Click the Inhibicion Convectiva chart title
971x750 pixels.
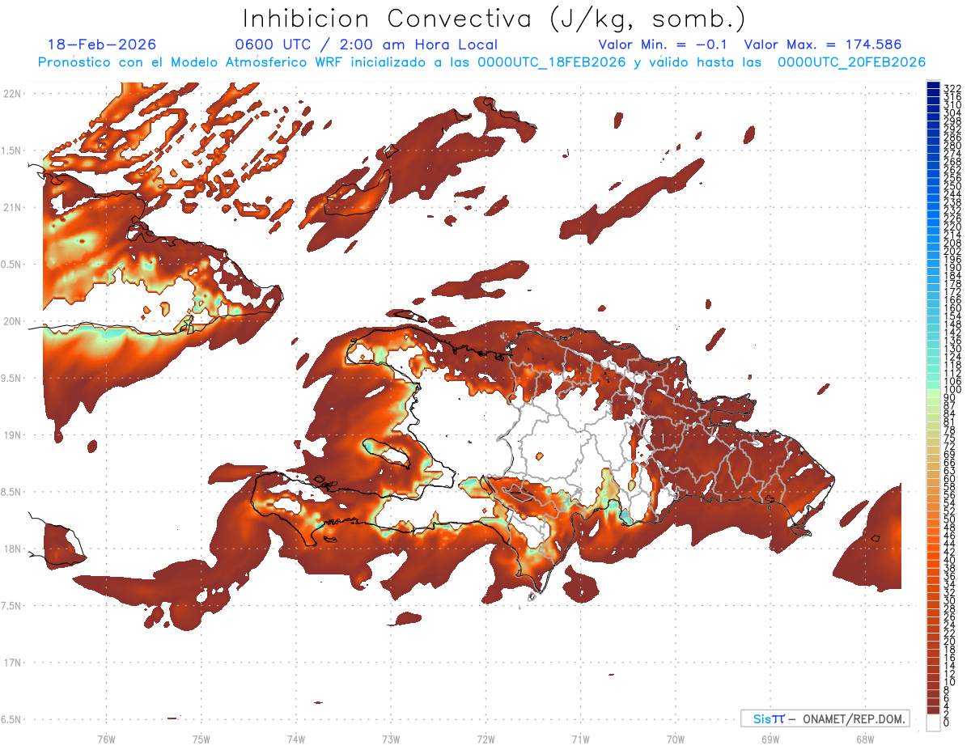494,18
